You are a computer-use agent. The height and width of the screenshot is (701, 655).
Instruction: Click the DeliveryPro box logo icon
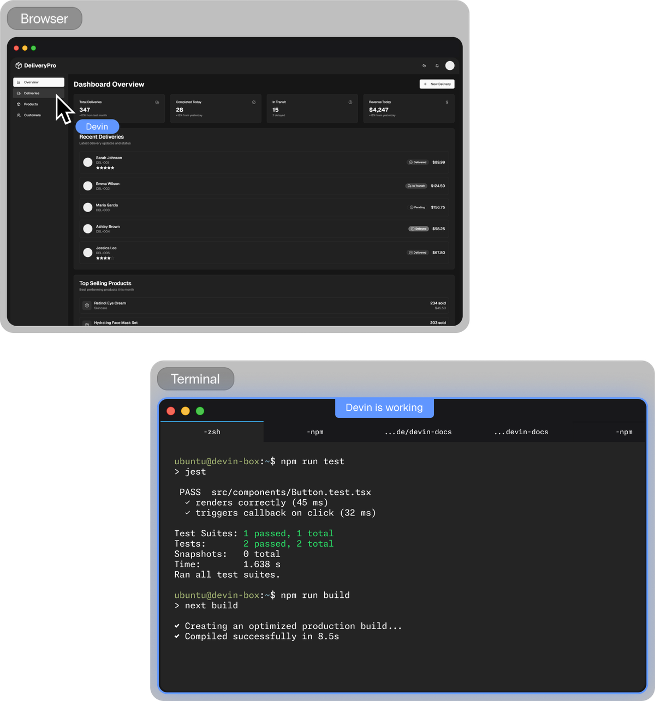pos(19,65)
